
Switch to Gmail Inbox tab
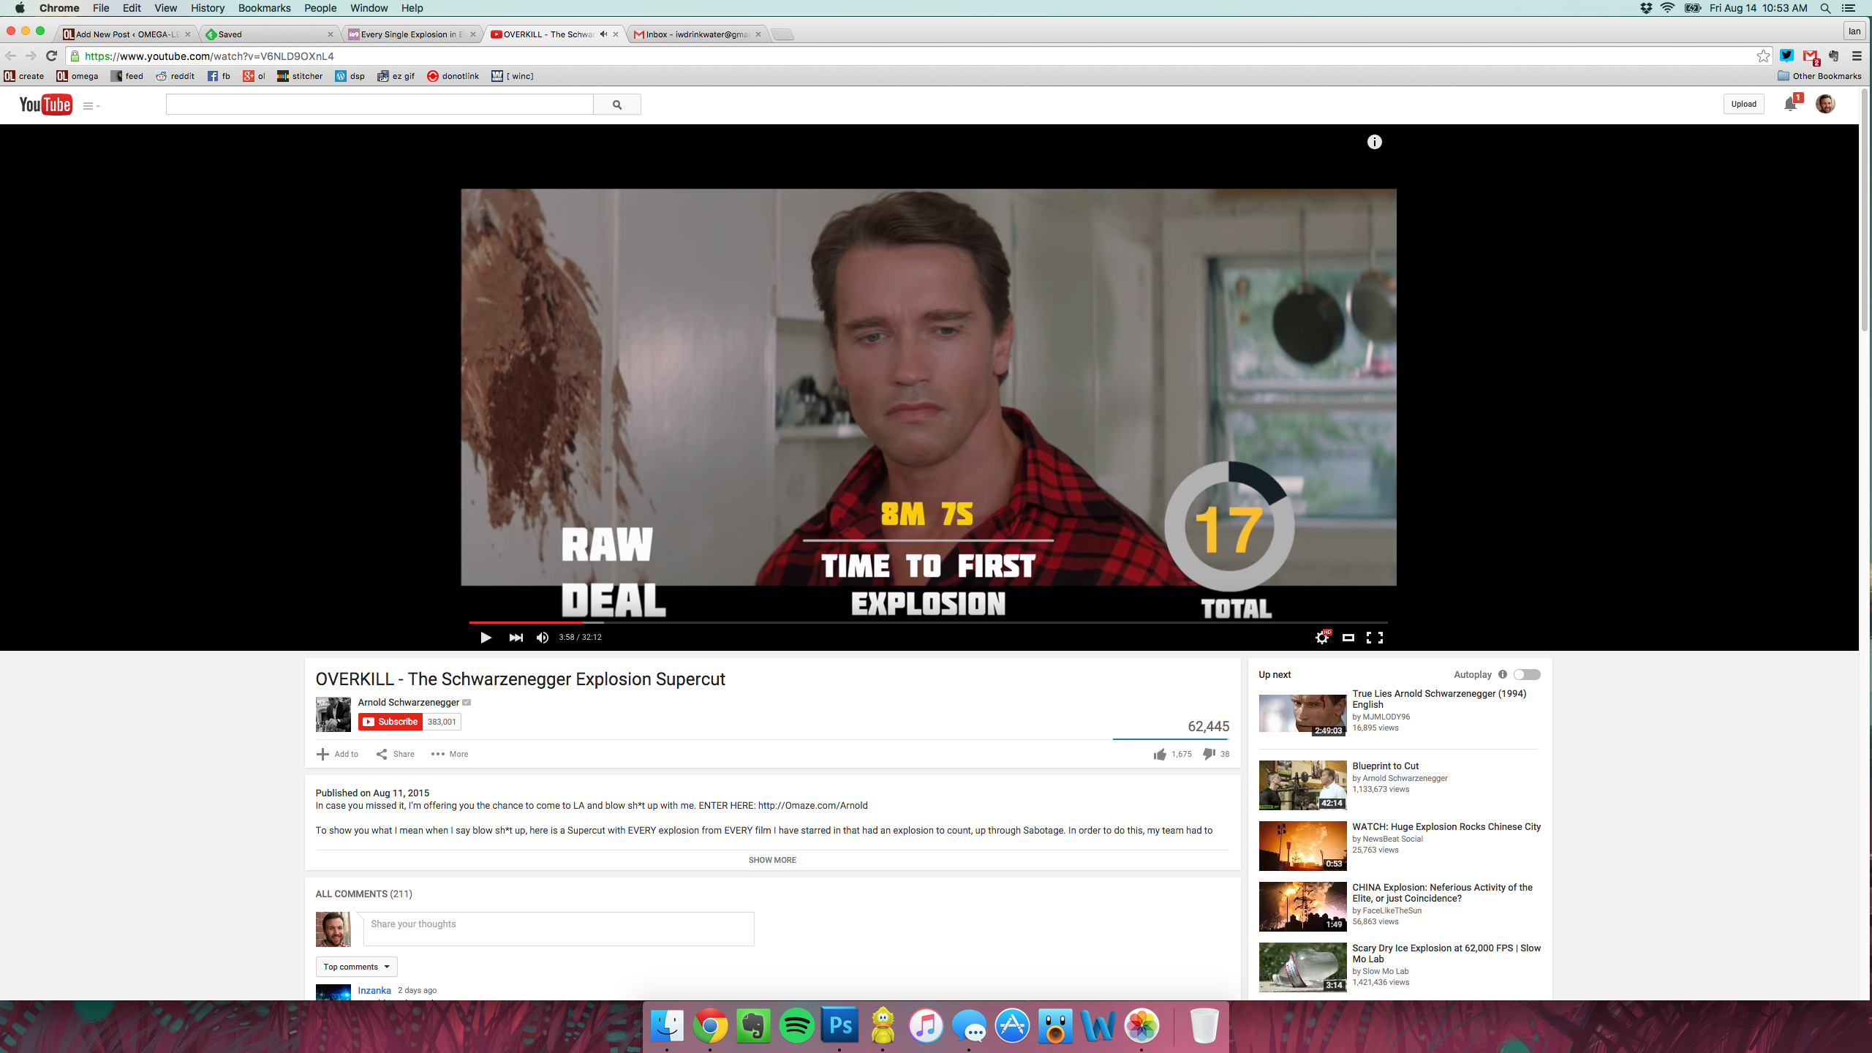[x=698, y=34]
